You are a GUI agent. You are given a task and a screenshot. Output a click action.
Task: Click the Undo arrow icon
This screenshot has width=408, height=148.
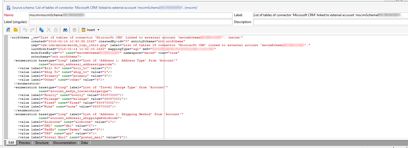[25, 30]
